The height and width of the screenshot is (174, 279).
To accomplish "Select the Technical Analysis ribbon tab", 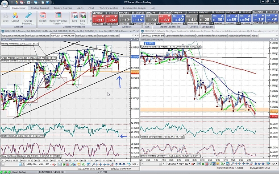I will click(109, 8).
